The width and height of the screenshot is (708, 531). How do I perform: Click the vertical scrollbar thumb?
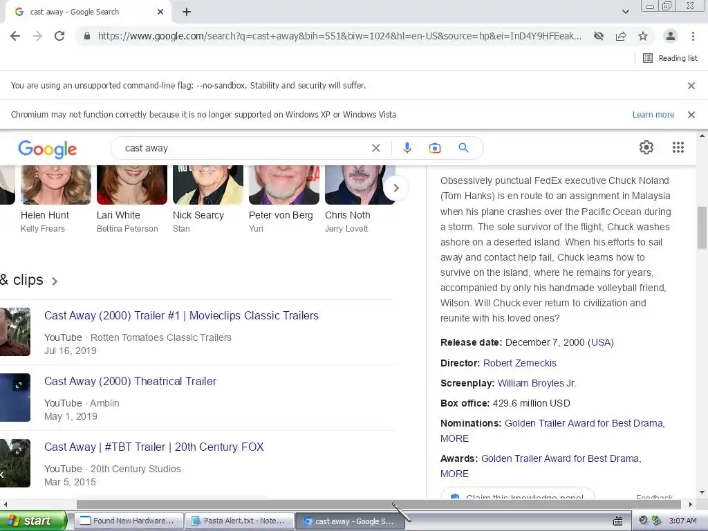point(702,227)
